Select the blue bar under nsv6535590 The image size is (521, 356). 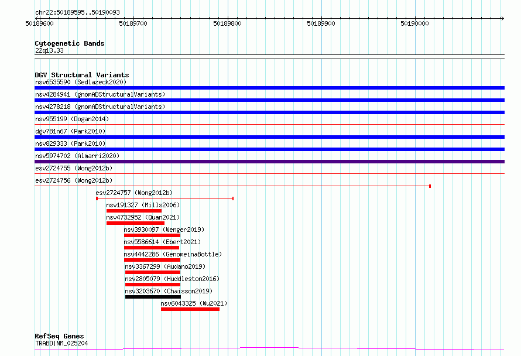tap(269, 88)
